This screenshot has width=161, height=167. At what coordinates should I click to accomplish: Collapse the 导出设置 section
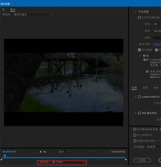135,12
